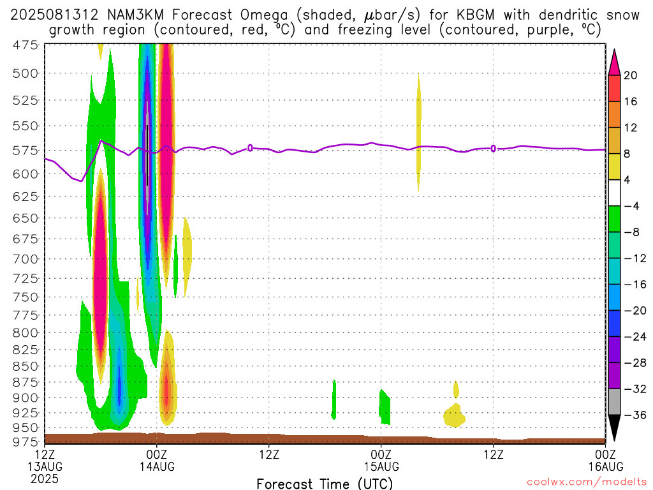Click the 700 pressure level label
653x490 pixels.
26,259
